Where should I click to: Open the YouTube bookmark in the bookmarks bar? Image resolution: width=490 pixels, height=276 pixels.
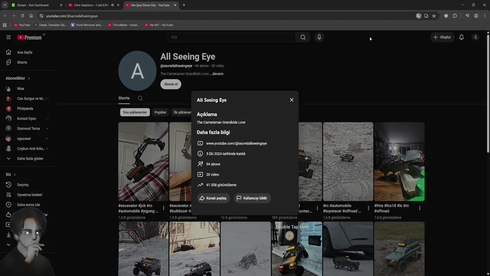(x=22, y=25)
